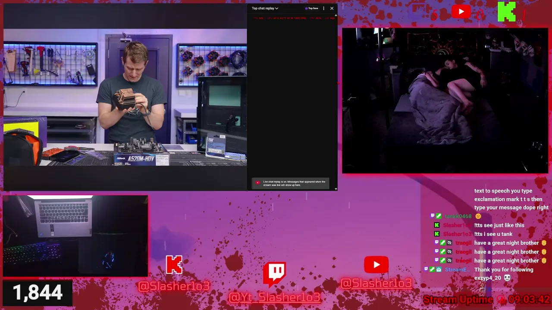
Task: Click the robot badge beside StreamE...
Action: [x=439, y=270]
